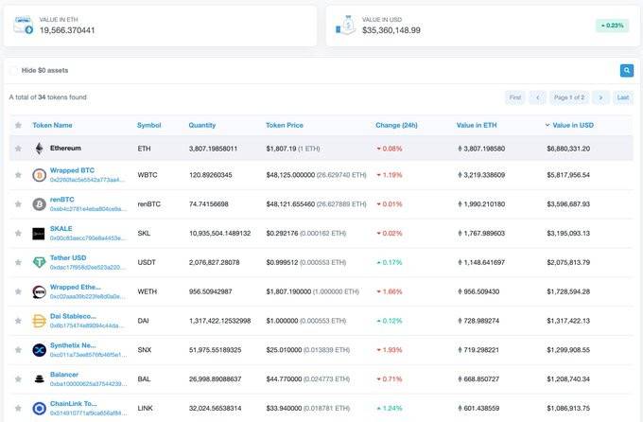
Task: Go to the previous page using left chevron
Action: (537, 97)
